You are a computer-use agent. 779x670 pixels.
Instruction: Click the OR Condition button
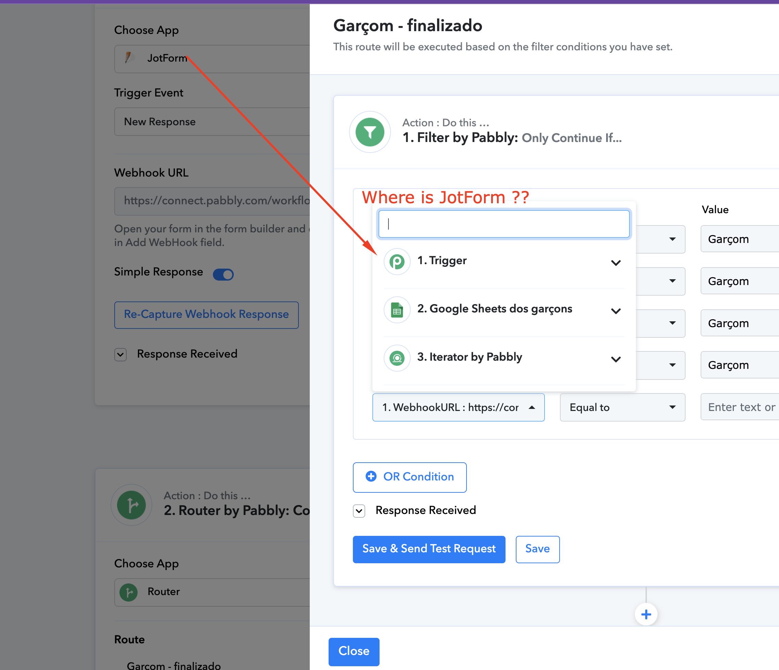point(409,477)
